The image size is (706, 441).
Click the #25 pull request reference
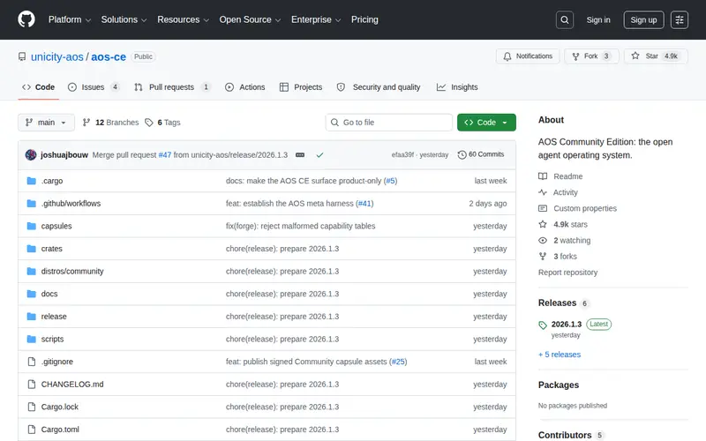coord(398,362)
